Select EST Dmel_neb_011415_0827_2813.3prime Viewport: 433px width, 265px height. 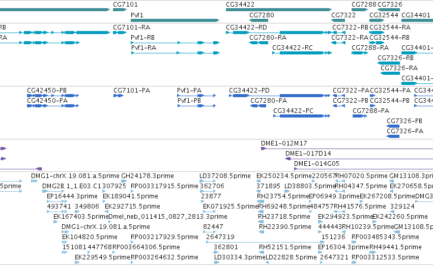168,217
